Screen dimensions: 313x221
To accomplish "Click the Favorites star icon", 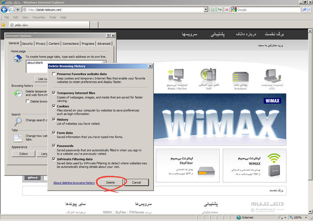I will click(x=3, y=25).
